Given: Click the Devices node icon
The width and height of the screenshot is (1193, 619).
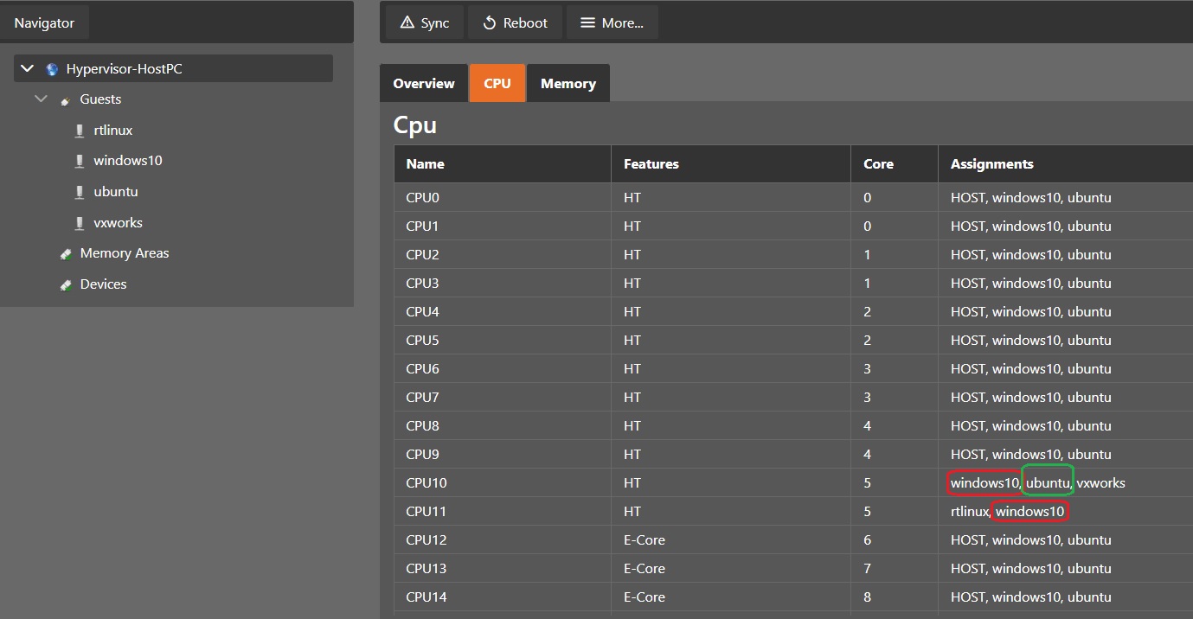Looking at the screenshot, I should (x=66, y=284).
